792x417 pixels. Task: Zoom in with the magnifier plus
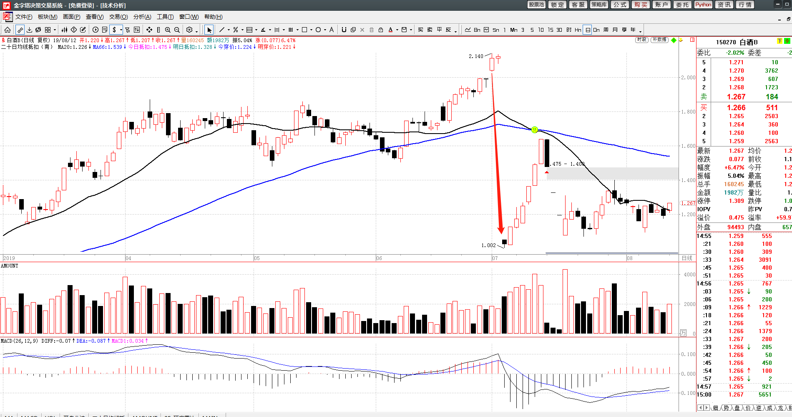click(x=168, y=30)
